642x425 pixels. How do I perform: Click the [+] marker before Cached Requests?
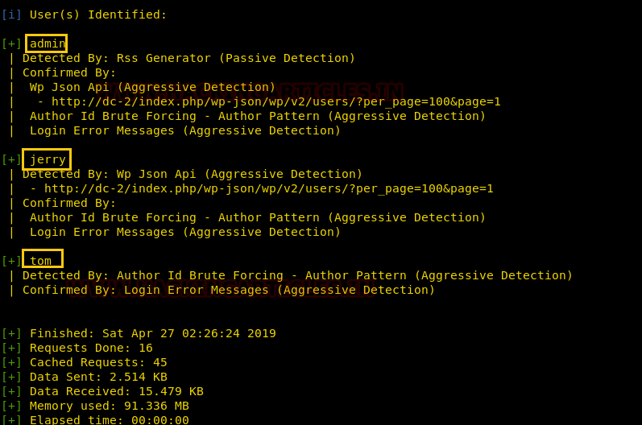pyautogui.click(x=11, y=362)
